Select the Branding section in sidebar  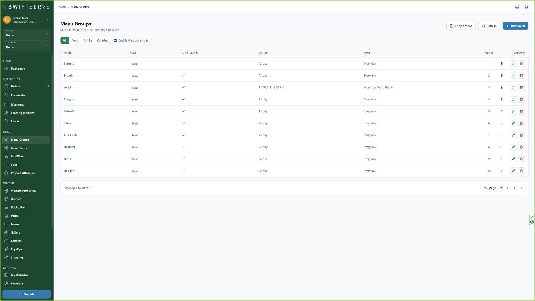pos(17,257)
